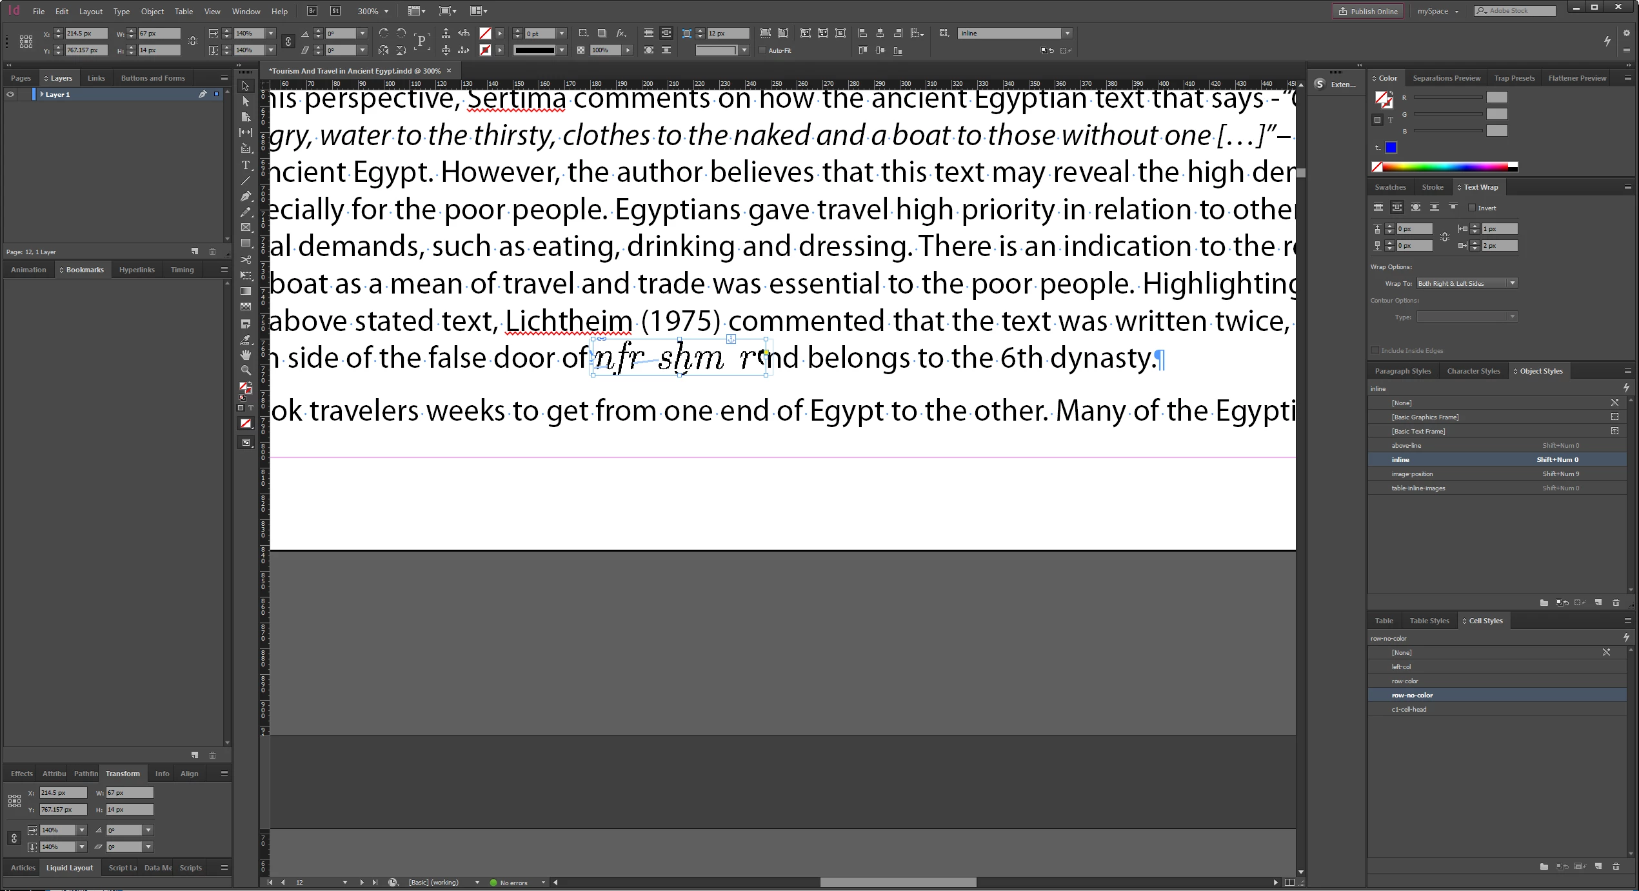Open the Object menu
This screenshot has width=1639, height=891.
[152, 11]
